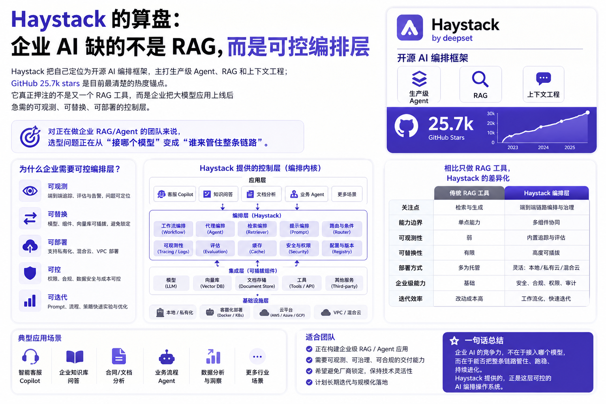This screenshot has height=404, width=606.
Task: Click the 文档存储 (Document Store) box
Action: click(257, 283)
